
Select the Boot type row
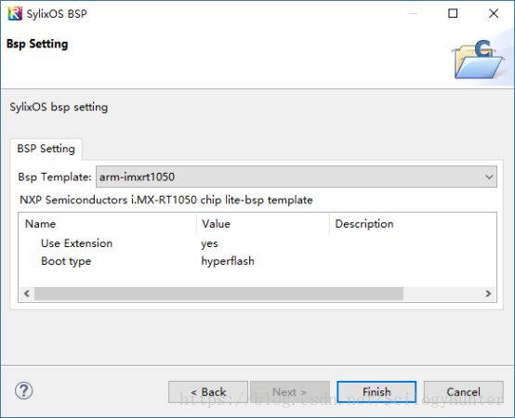[x=257, y=261]
